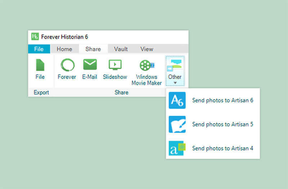Collapse the Other dropdown arrow
Image resolution: width=288 pixels, height=189 pixels.
[175, 83]
